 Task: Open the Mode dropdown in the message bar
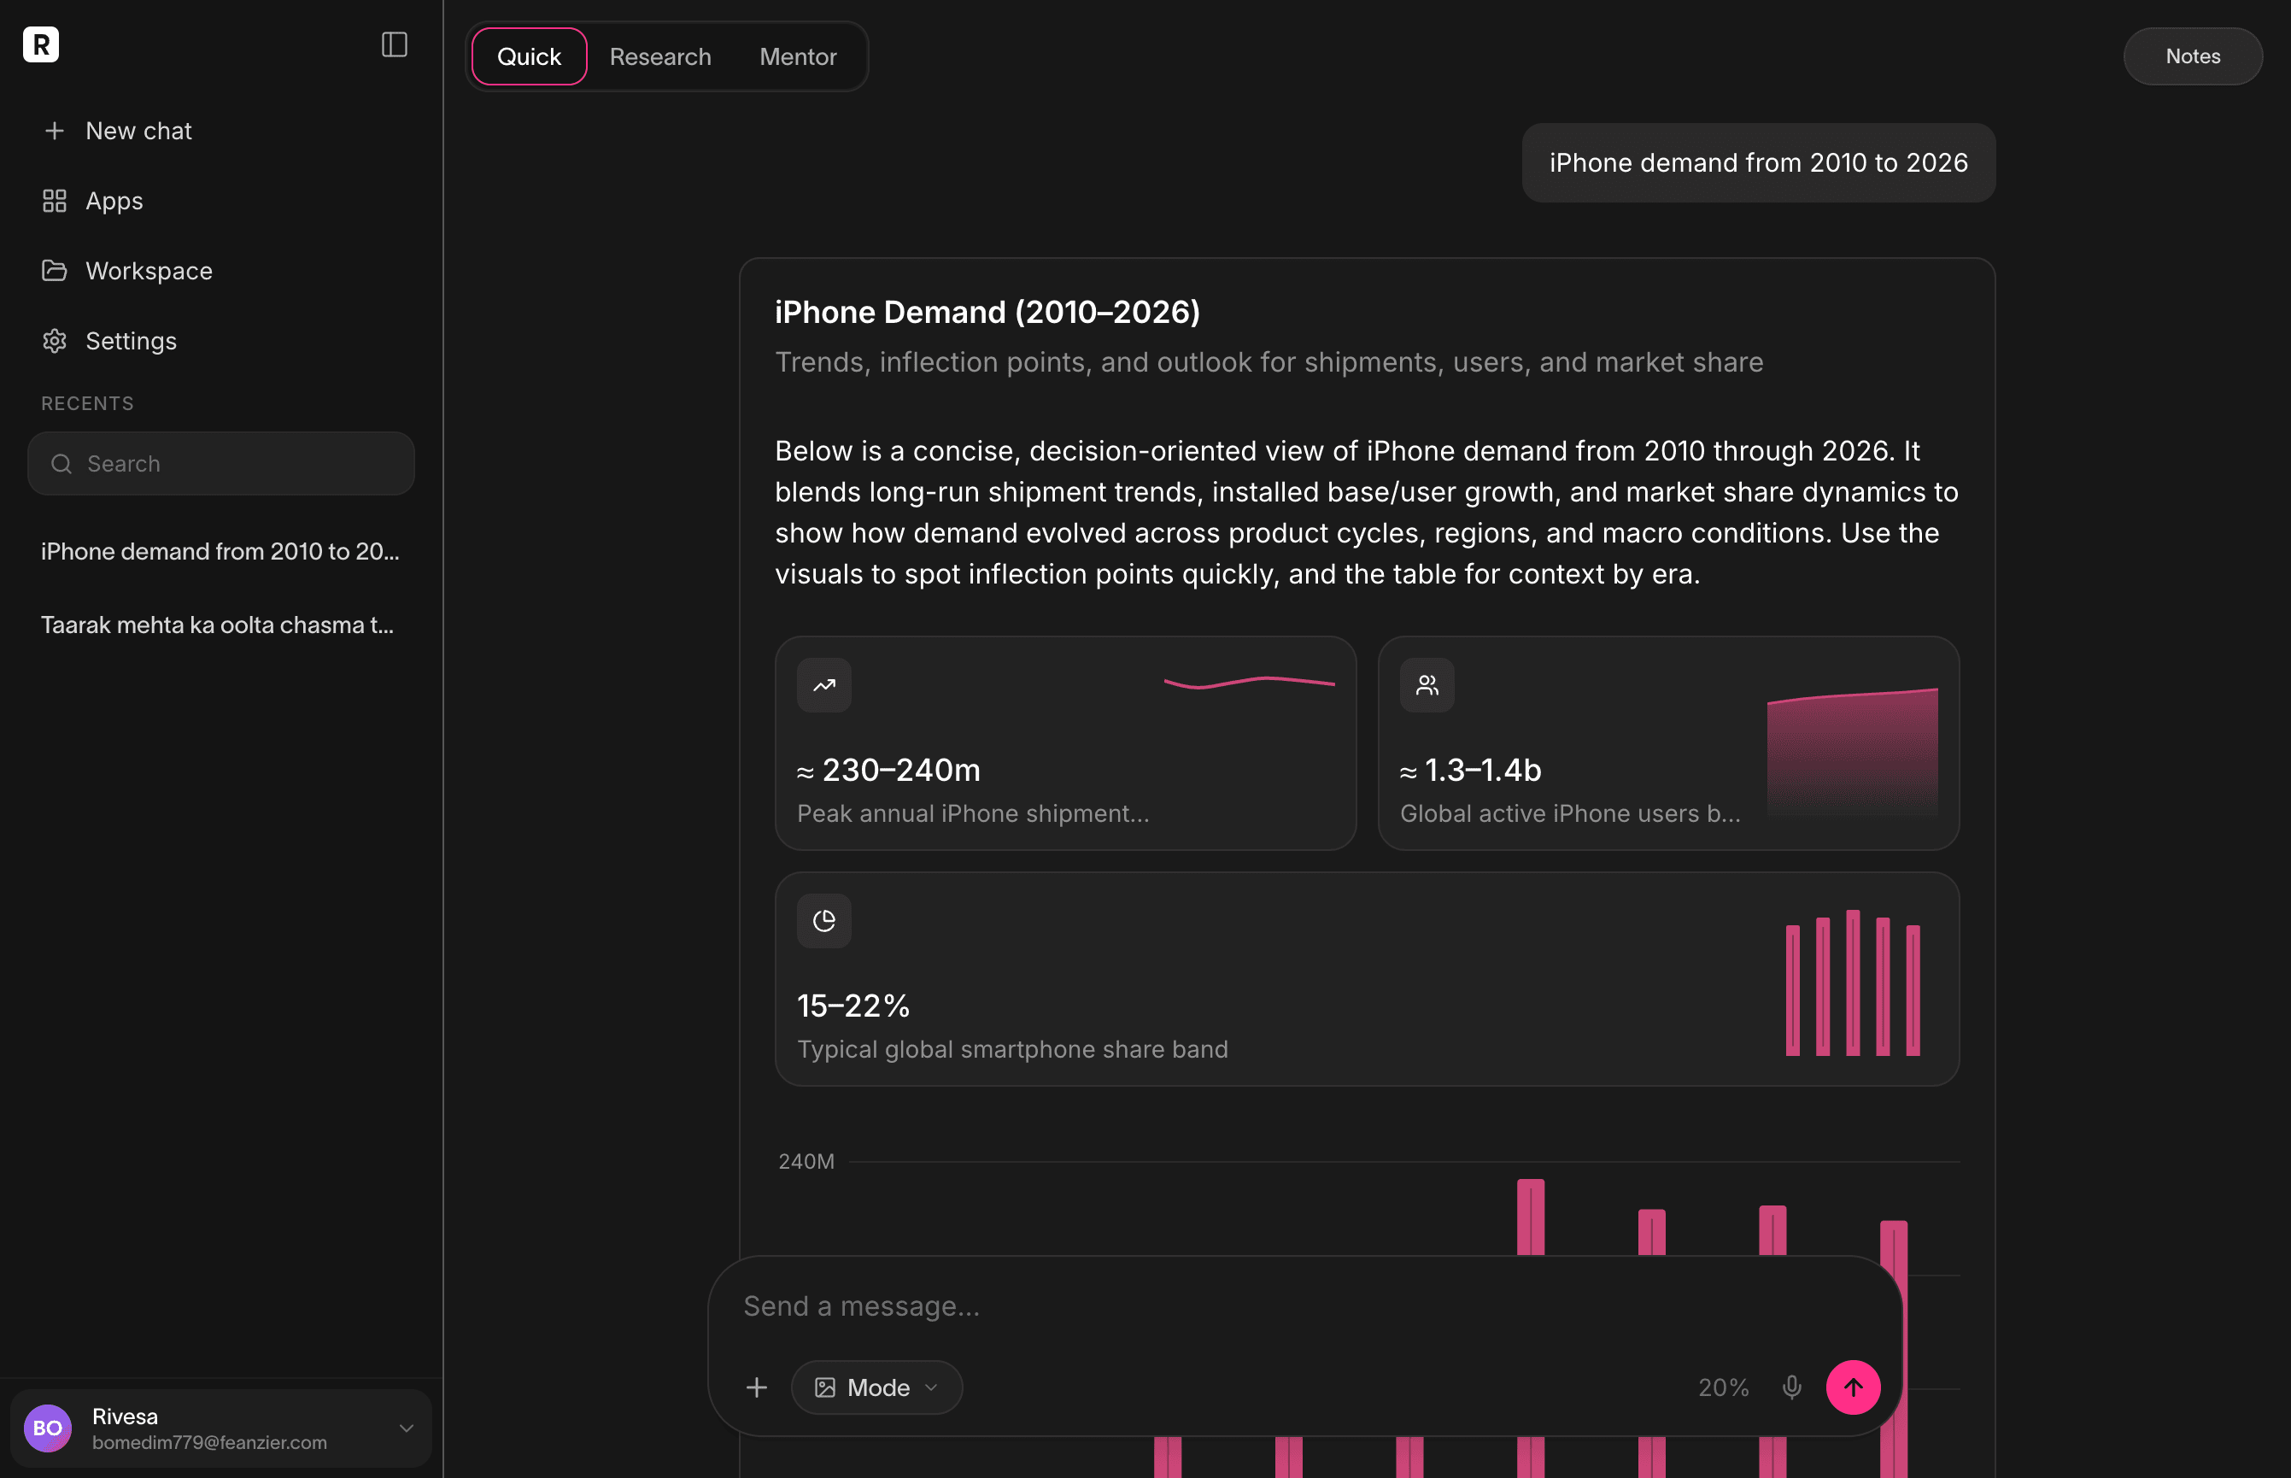pyautogui.click(x=876, y=1387)
